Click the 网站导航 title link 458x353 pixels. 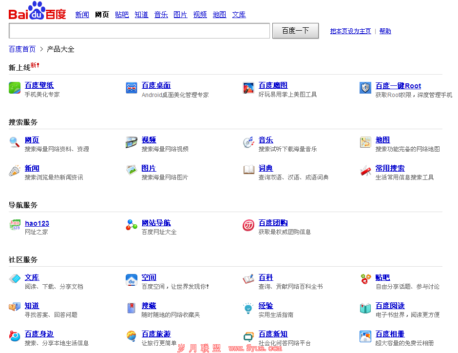156,223
